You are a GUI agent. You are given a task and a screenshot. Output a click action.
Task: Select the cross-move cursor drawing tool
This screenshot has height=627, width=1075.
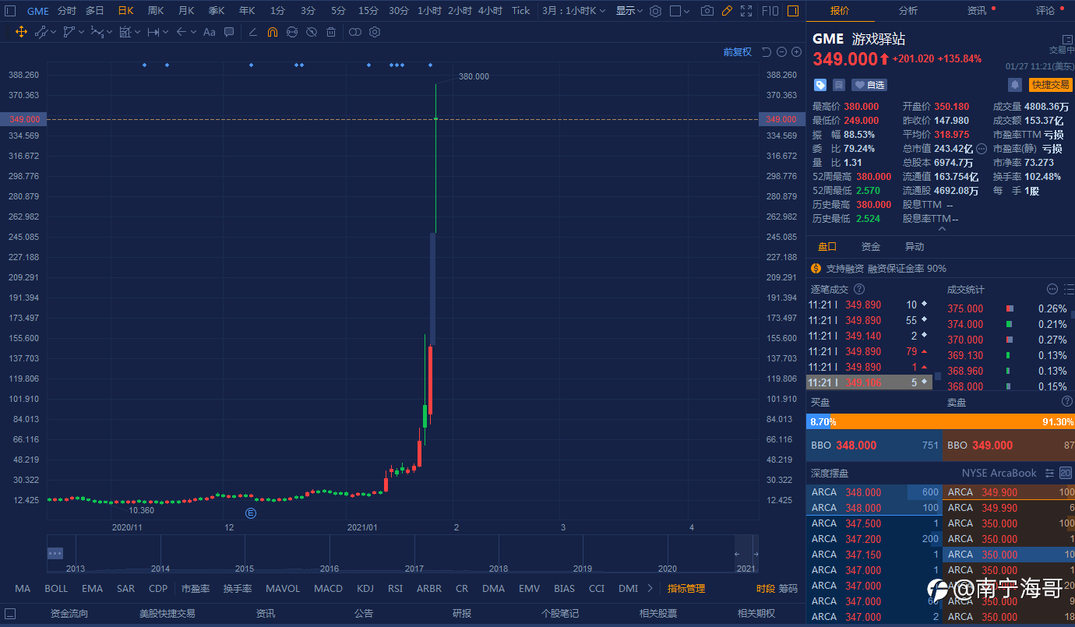[21, 32]
